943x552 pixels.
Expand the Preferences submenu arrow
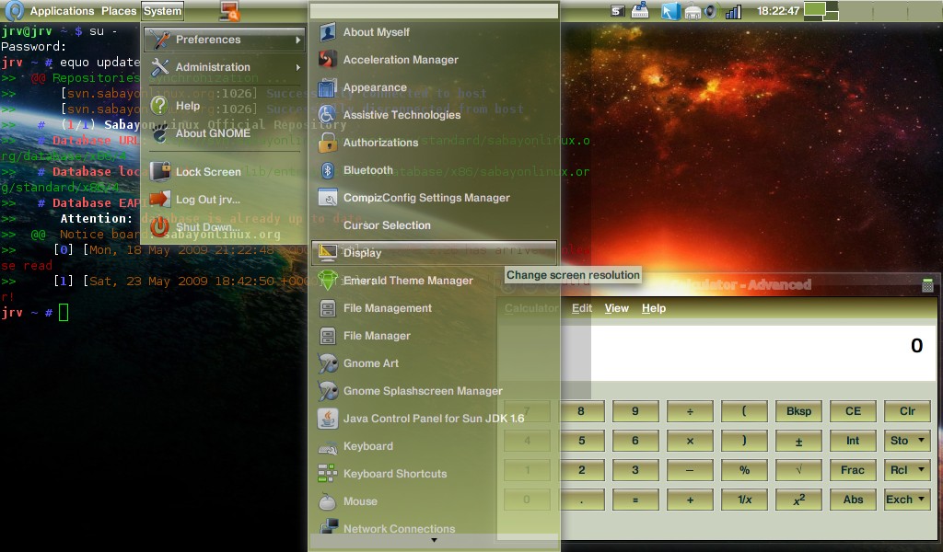(x=297, y=40)
